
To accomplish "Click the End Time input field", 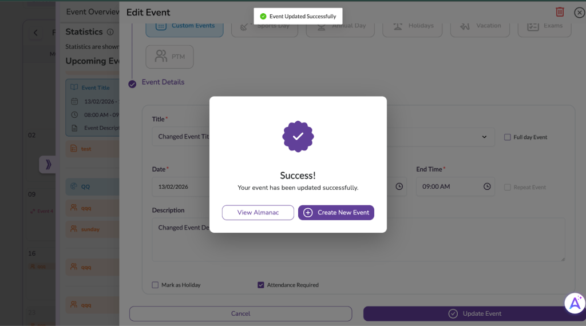I will click(449, 186).
